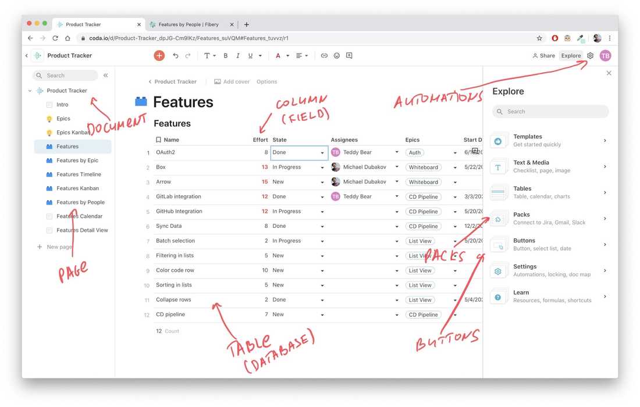This screenshot has width=640, height=407.
Task: Toggle bold formatting in the toolbar
Action: [225, 55]
